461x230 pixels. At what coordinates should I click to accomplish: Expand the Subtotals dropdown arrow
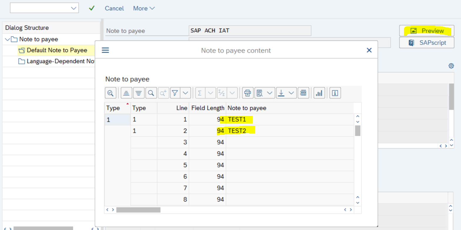pos(232,93)
